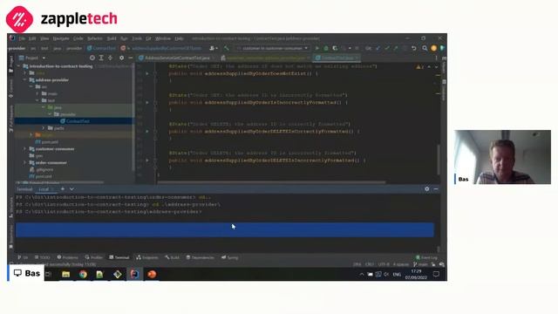Click the Run button in IntelliJ toolbar

click(316, 48)
